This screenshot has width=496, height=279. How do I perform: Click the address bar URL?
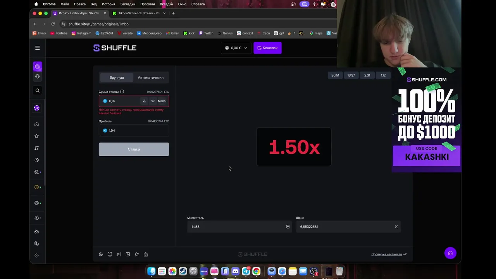(98, 24)
